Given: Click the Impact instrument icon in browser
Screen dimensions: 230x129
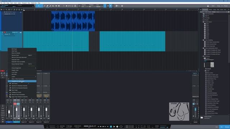Looking at the screenshot, I should tap(205, 58).
